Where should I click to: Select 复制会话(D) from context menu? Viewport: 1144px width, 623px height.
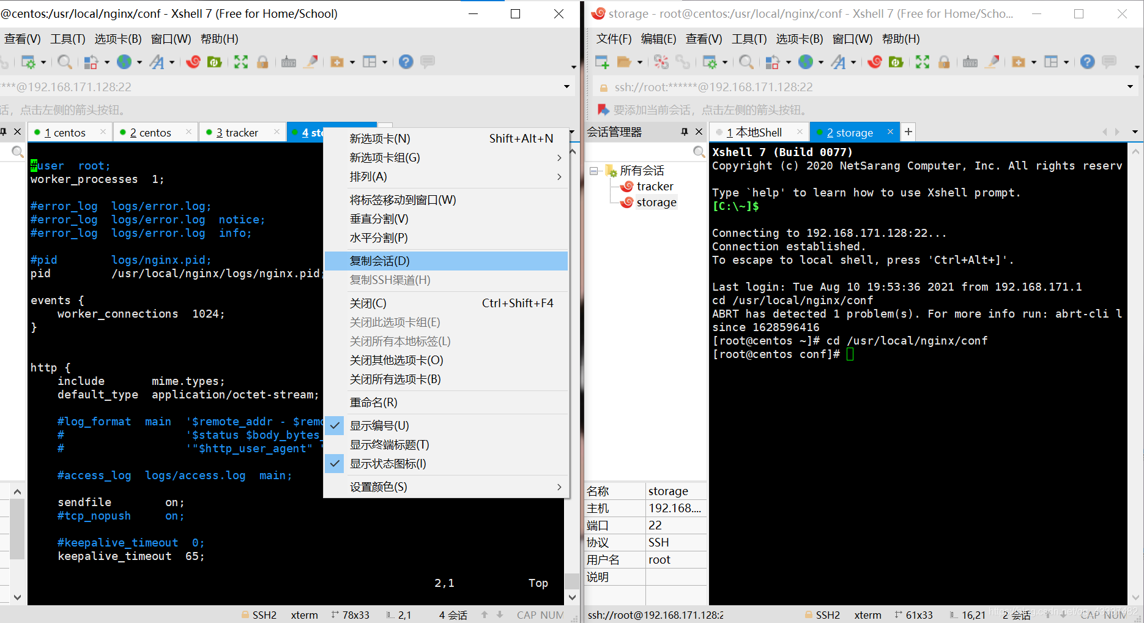click(446, 261)
